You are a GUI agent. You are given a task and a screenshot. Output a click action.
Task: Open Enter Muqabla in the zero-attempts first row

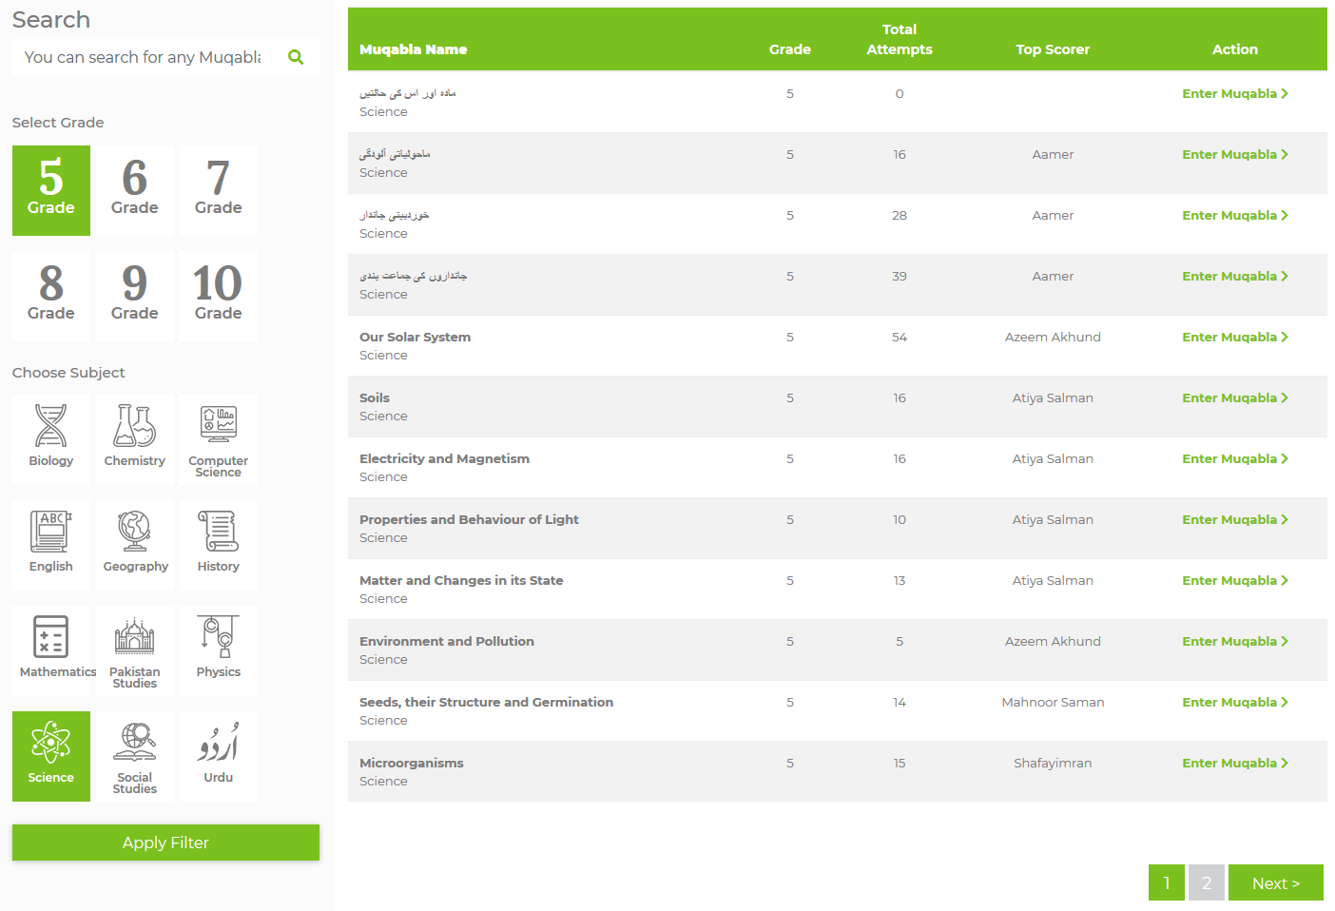[1235, 93]
